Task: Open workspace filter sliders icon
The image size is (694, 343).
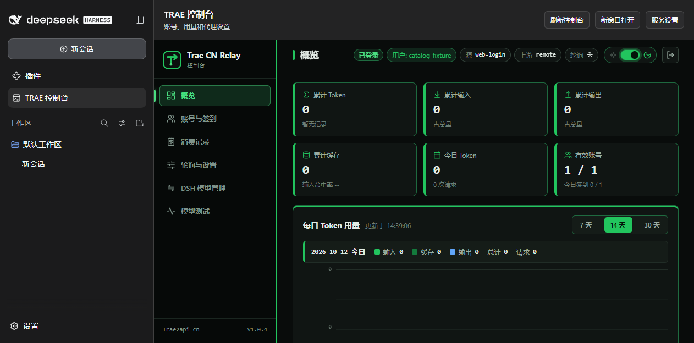Action: tap(122, 123)
